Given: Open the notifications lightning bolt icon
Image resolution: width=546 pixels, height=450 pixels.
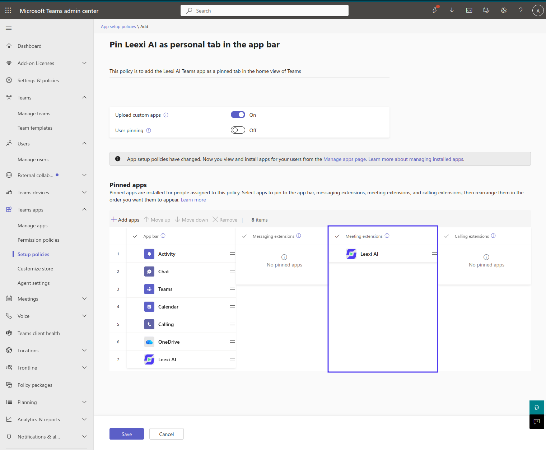Looking at the screenshot, I should pyautogui.click(x=435, y=10).
